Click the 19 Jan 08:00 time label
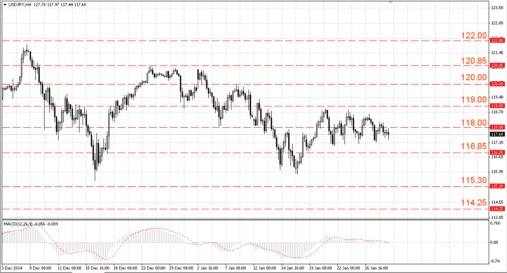The image size is (507, 273). click(321, 268)
